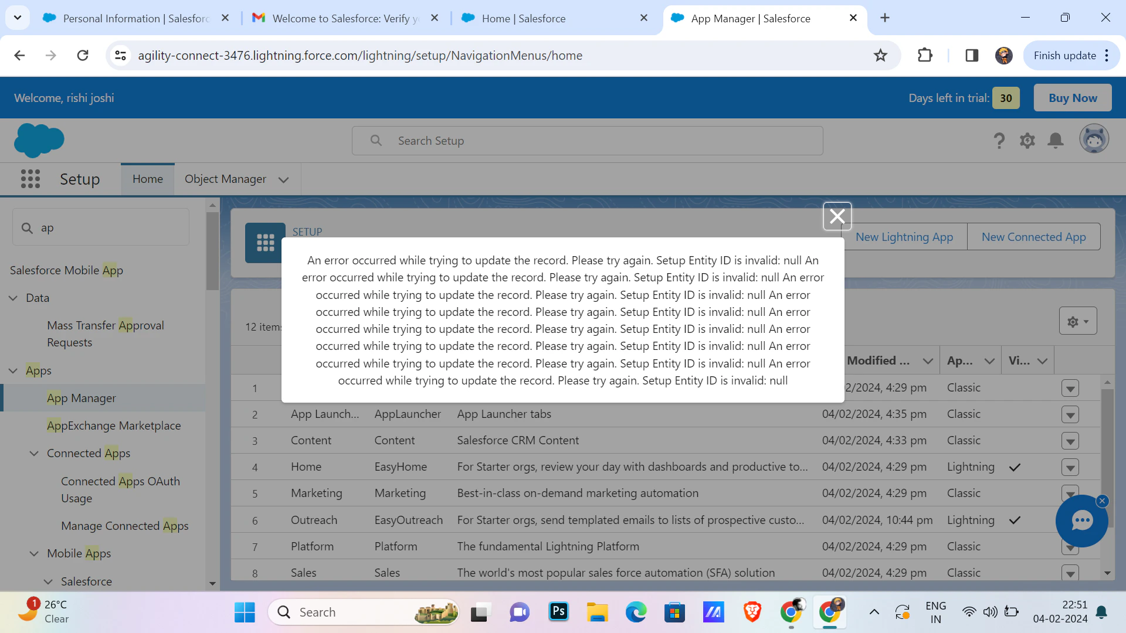1126x633 pixels.
Task: Focus the Quick Find box containing 'ap'
Action: (101, 228)
